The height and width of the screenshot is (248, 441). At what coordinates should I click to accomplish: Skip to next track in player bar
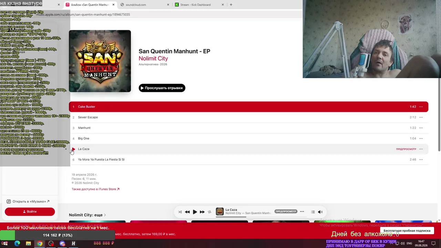[x=202, y=212]
